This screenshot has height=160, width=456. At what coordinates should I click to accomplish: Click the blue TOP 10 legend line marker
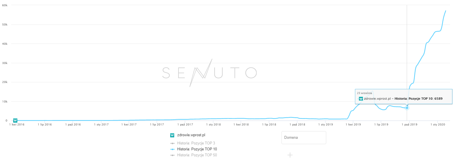coord(172,149)
